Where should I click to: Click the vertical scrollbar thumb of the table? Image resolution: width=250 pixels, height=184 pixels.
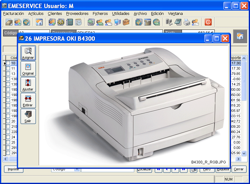click(244, 81)
